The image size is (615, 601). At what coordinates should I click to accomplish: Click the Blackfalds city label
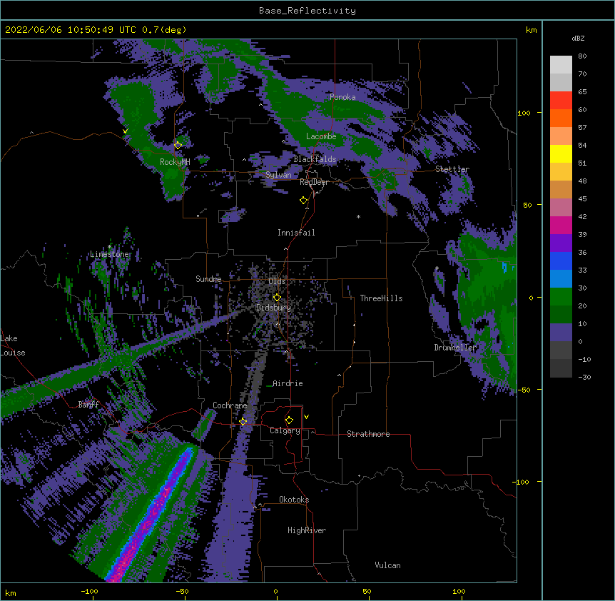[315, 159]
